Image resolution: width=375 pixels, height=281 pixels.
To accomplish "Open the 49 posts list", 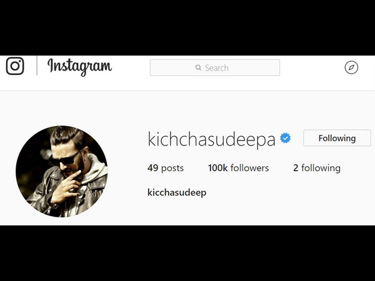I will [x=166, y=168].
